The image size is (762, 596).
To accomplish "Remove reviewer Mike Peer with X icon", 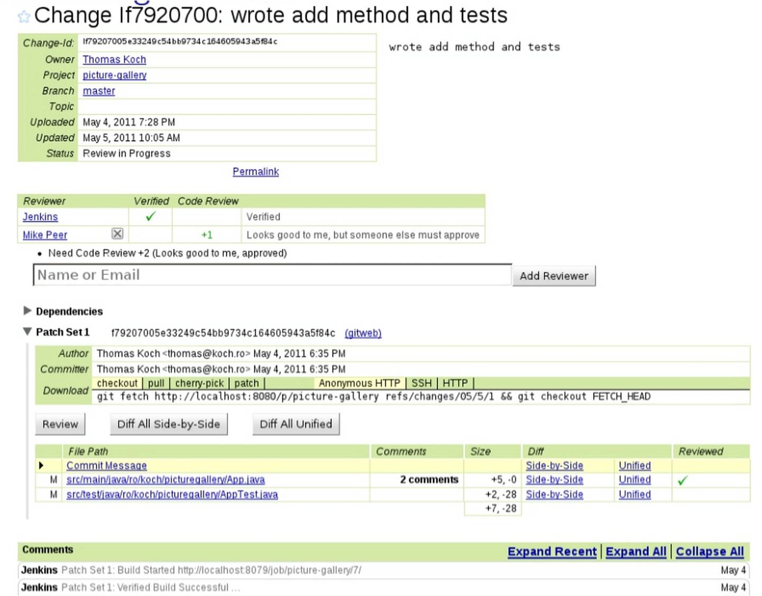I will click(x=117, y=234).
